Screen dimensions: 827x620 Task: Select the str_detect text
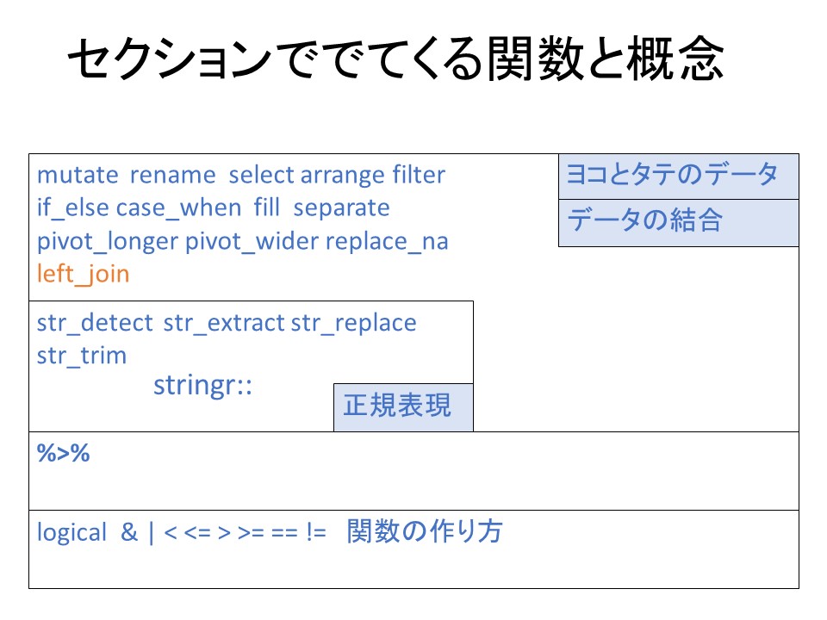pos(95,323)
